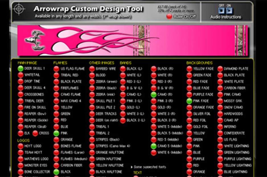Deselect the Camo 5 (Middle) green button
267x177 pixels.
(154, 146)
